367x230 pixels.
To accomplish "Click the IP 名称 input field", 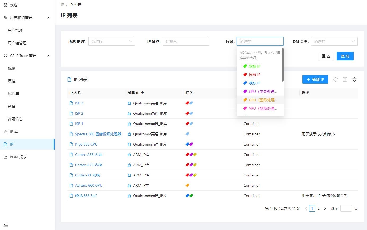I will coord(186,41).
